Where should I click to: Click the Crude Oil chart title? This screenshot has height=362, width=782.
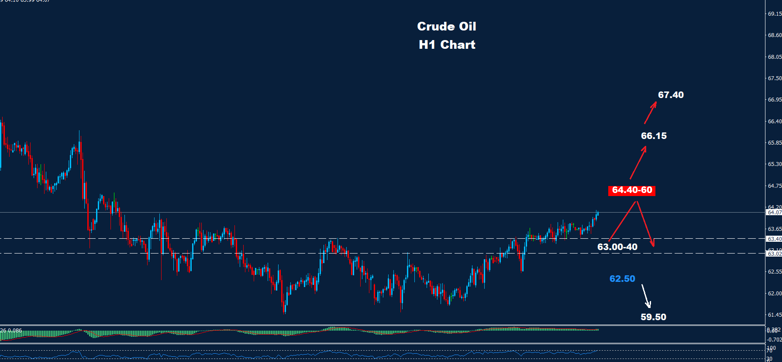pos(446,27)
